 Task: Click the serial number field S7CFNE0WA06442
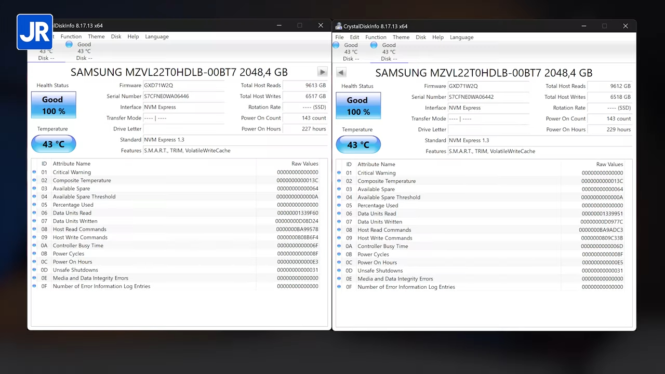[488, 97]
